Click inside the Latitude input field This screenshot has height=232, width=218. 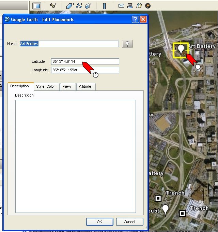85,61
